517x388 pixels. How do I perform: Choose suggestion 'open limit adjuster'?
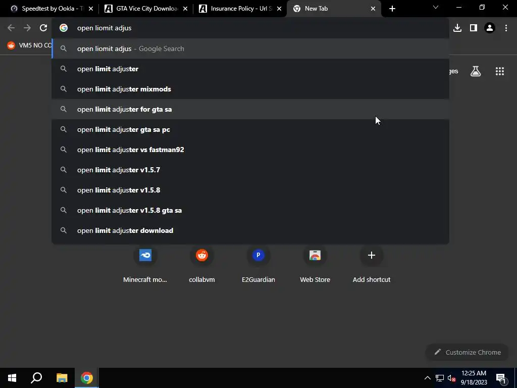(x=250, y=69)
